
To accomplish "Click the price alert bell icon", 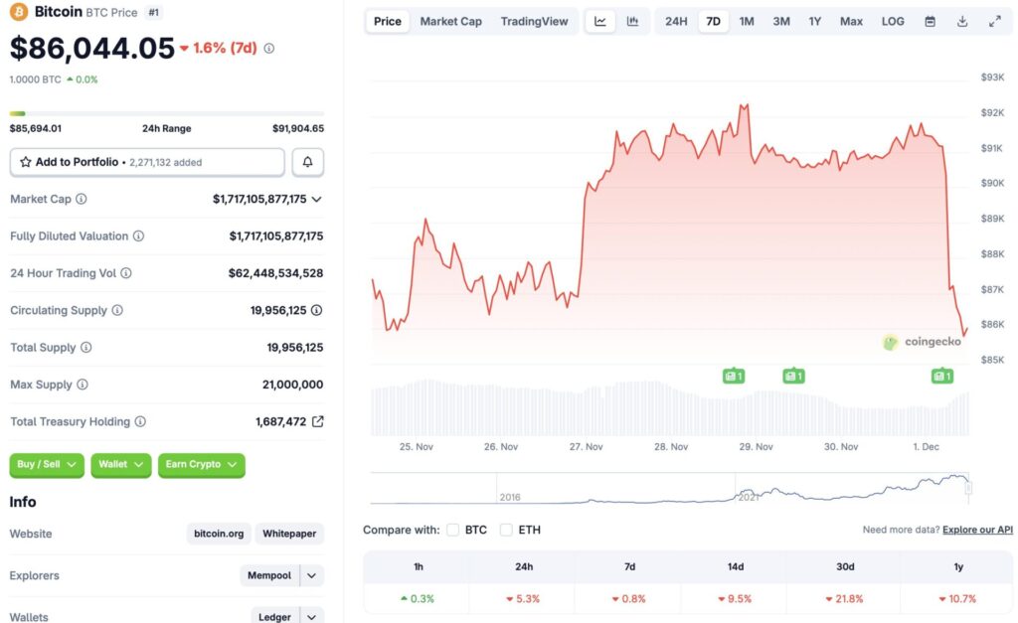I will coord(307,161).
